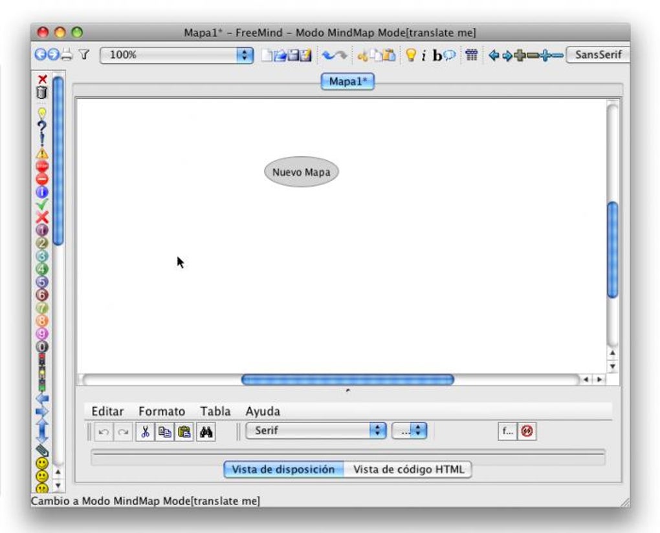
Task: Open the font size dropdown next to Serif
Action: click(410, 430)
